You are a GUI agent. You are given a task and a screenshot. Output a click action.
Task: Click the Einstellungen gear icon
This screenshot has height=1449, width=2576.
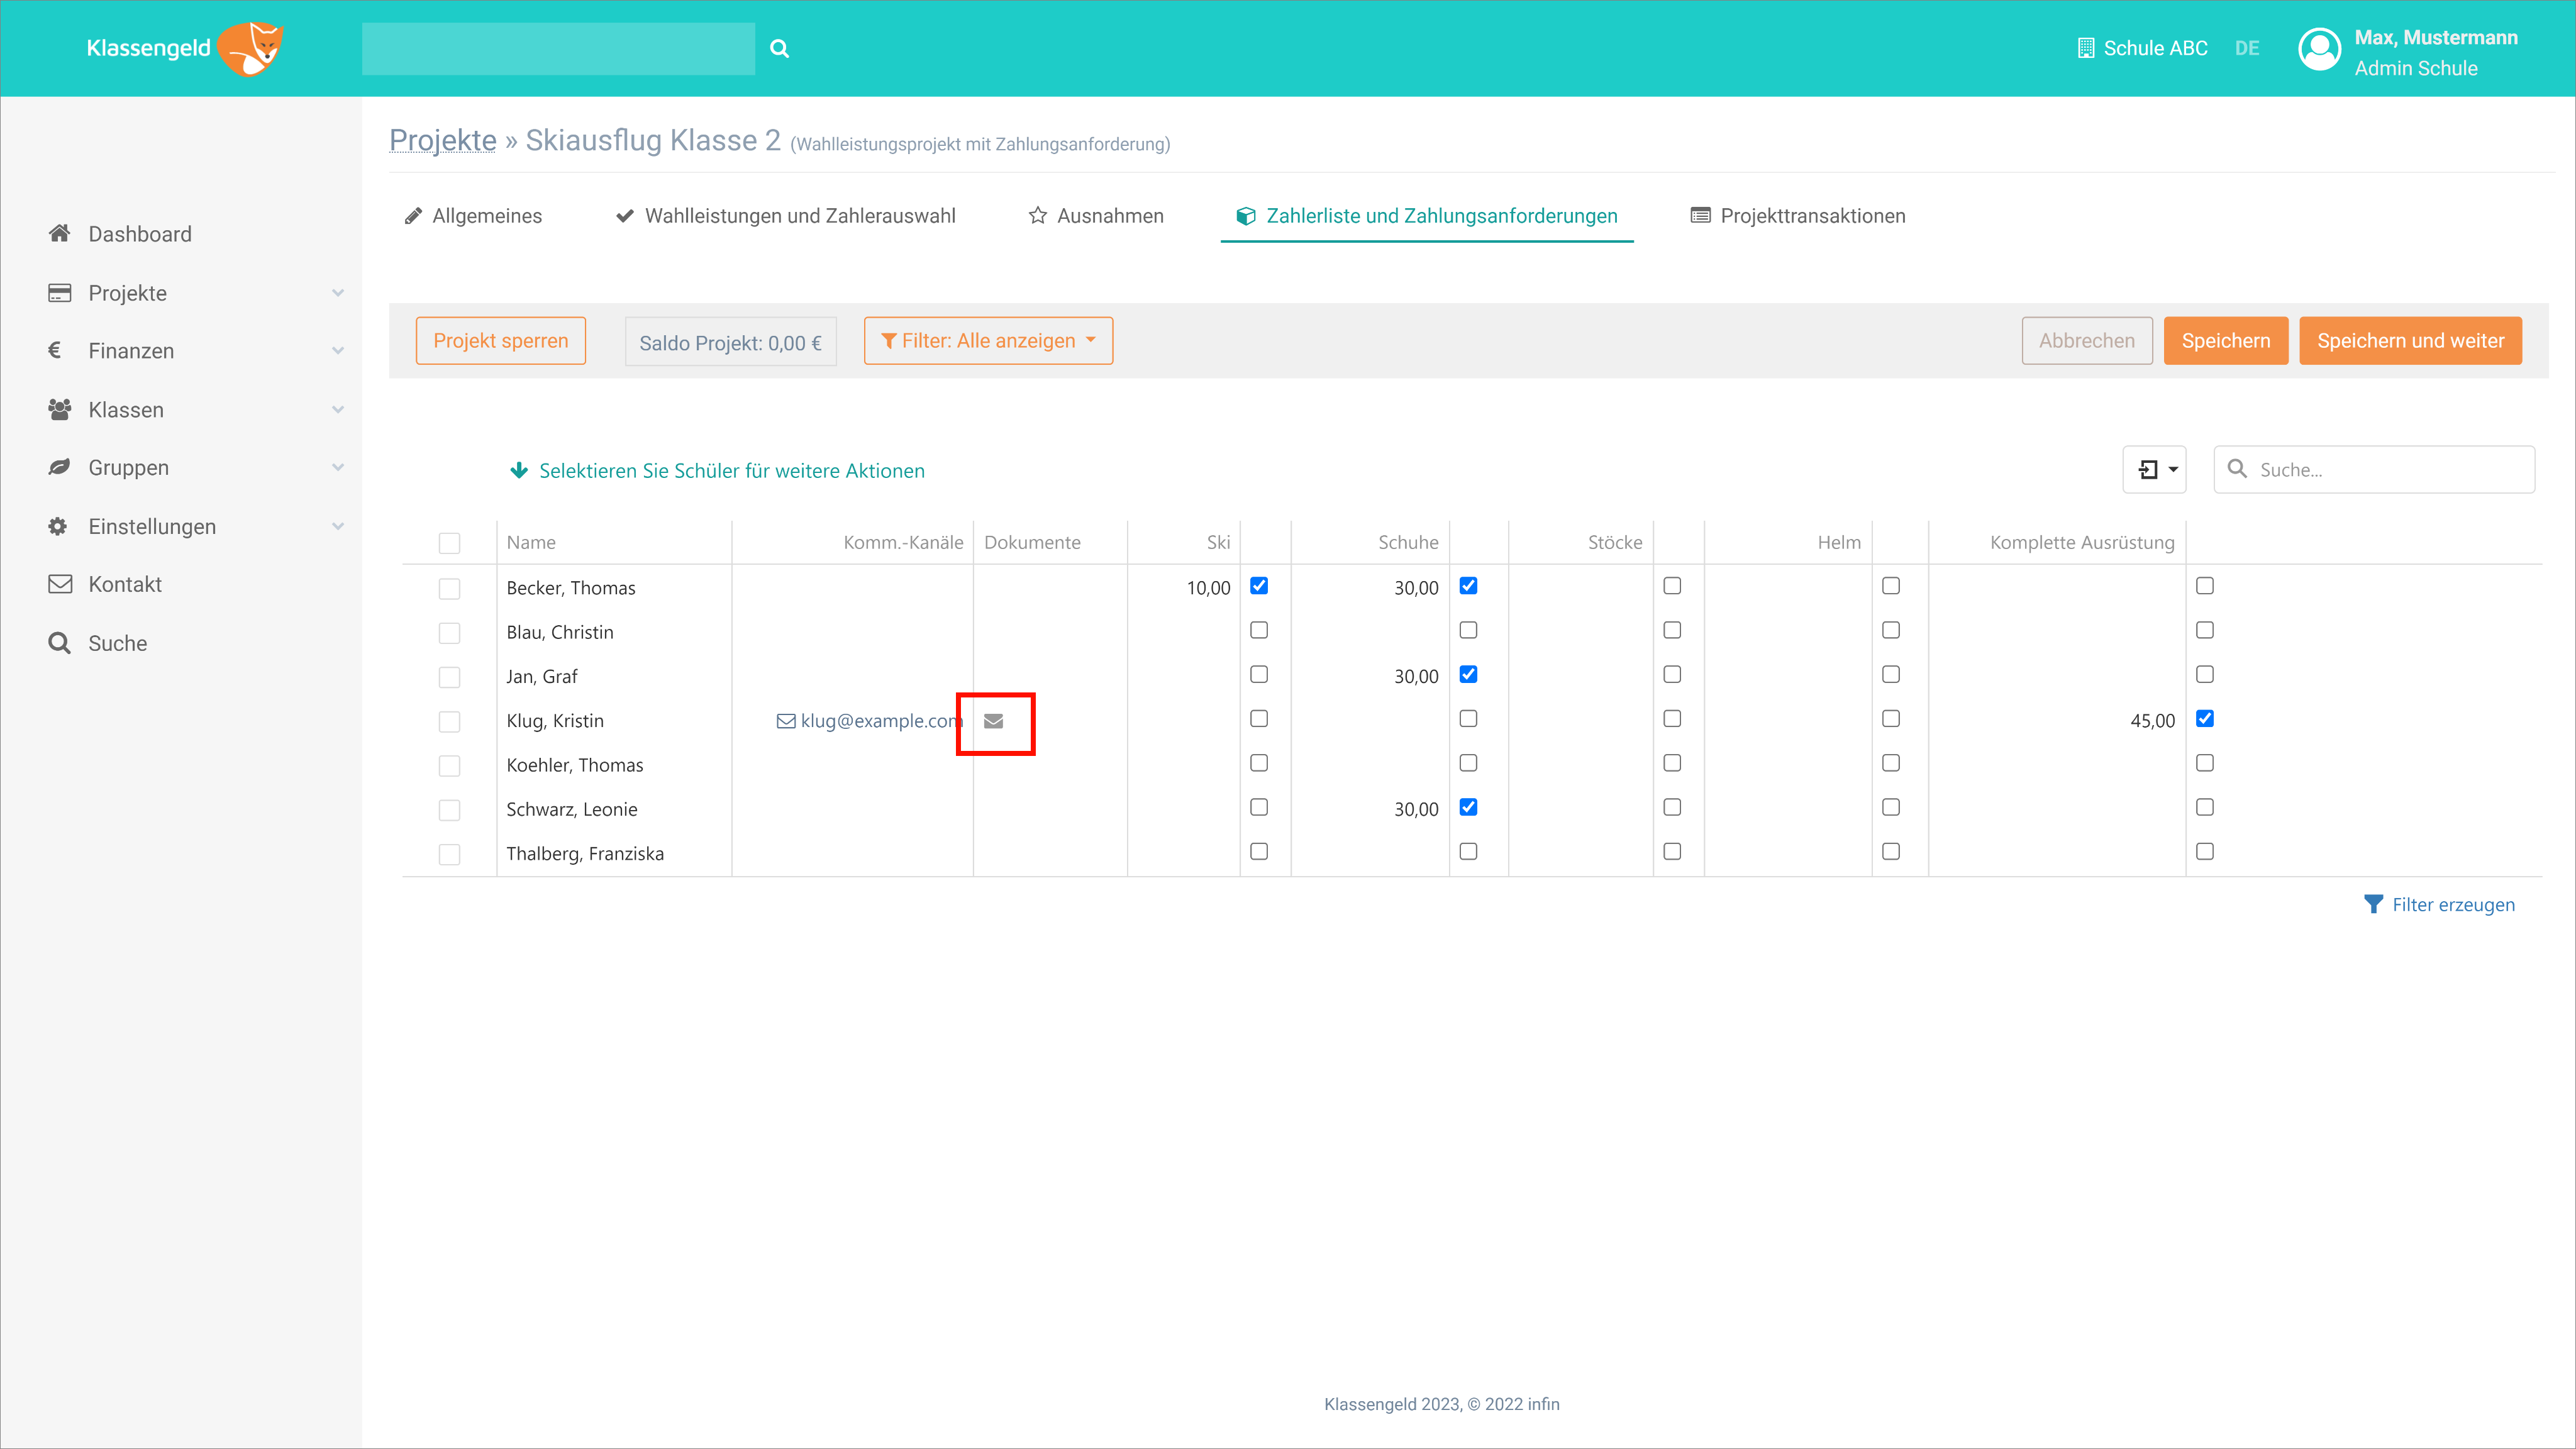pyautogui.click(x=58, y=526)
